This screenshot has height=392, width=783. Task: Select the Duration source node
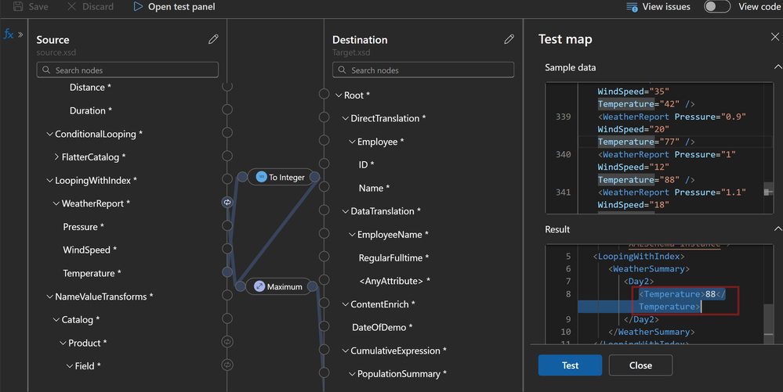point(90,111)
